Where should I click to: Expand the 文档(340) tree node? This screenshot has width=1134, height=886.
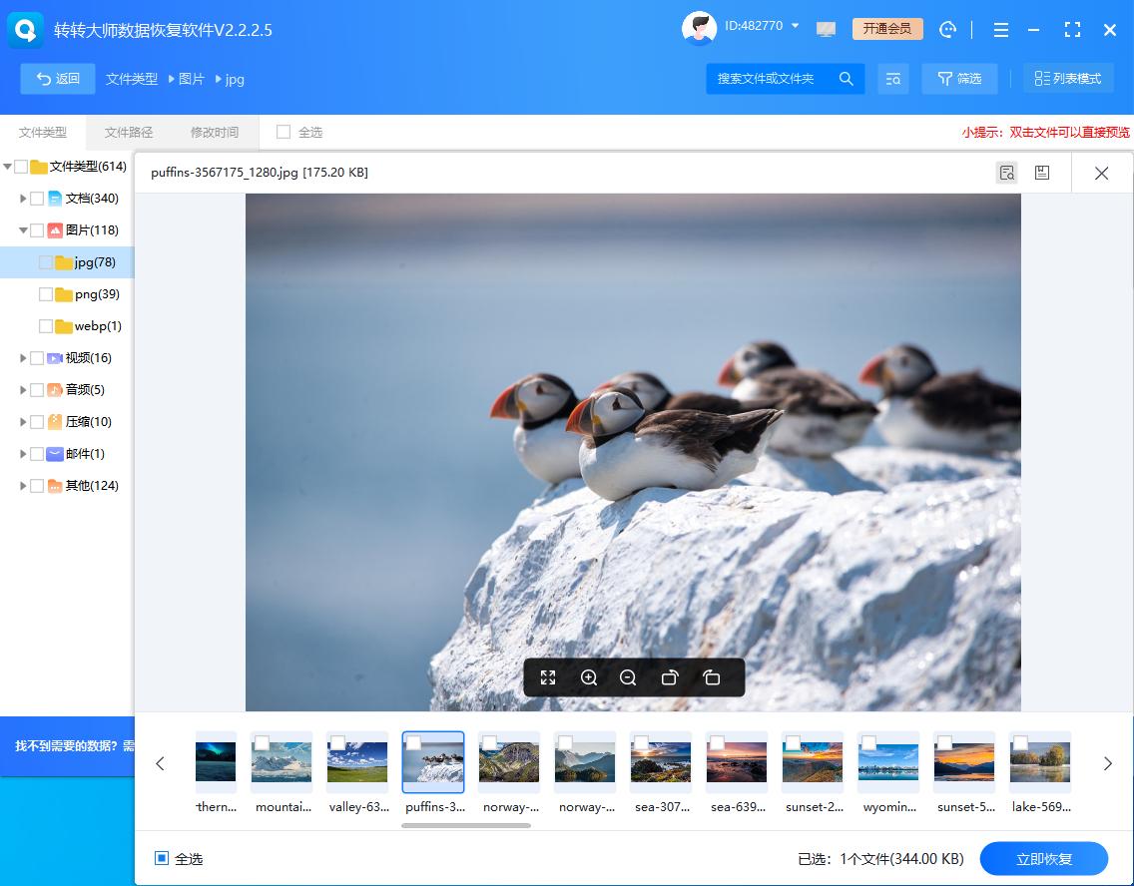(23, 199)
